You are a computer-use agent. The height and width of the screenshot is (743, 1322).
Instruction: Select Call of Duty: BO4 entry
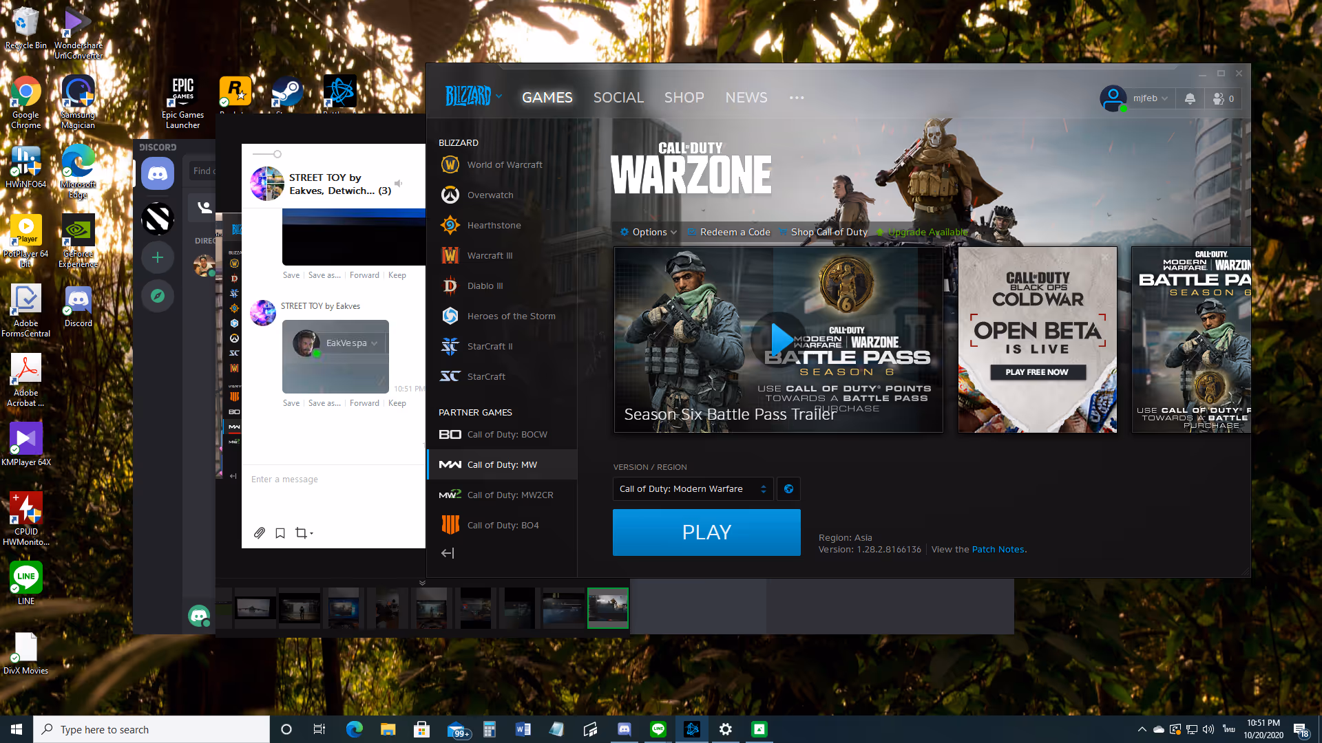point(502,525)
